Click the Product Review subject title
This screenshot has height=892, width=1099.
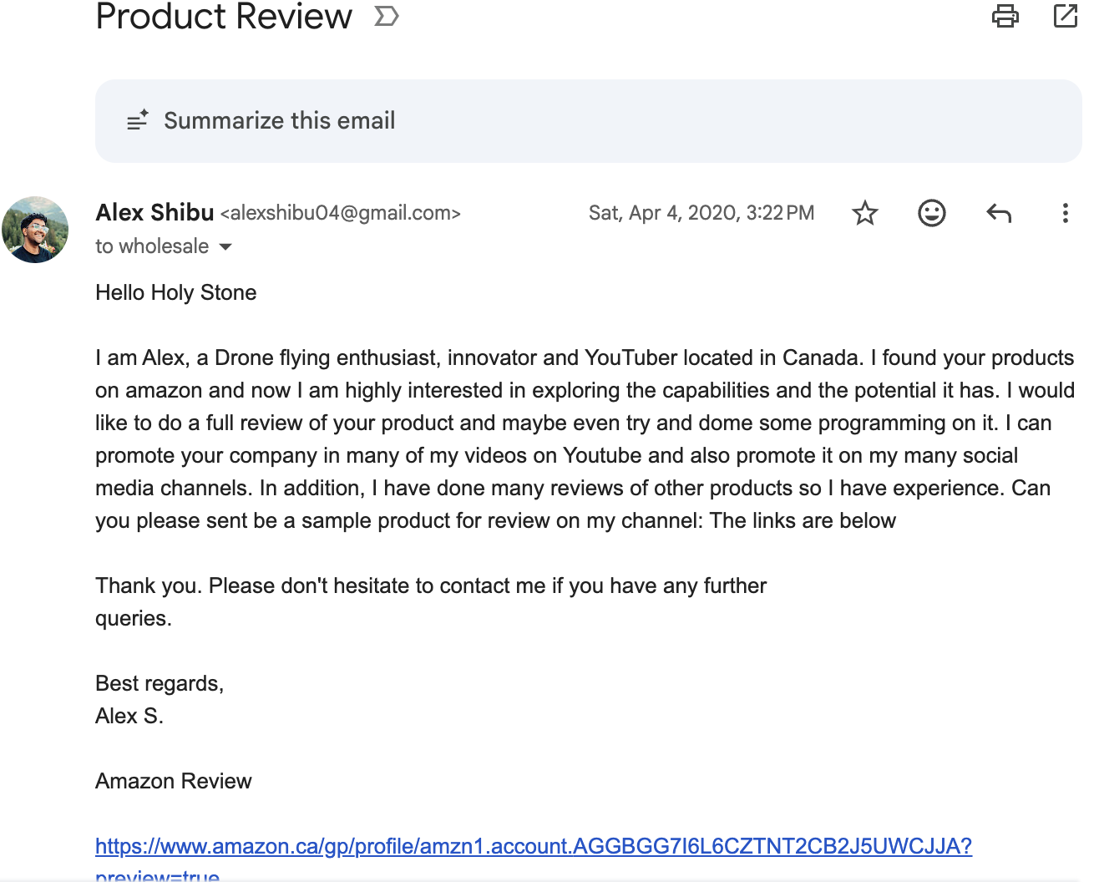coord(224,17)
